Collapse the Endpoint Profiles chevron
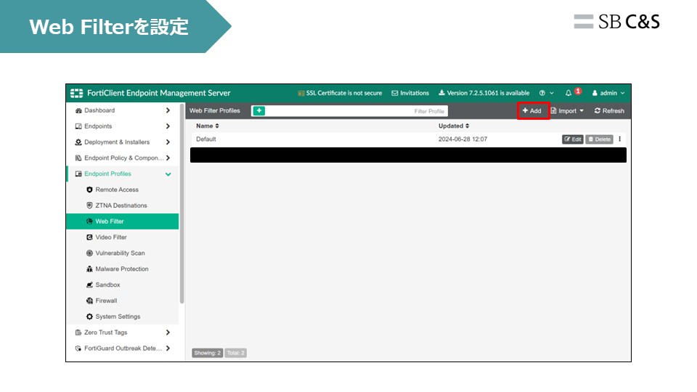Image resolution: width=697 pixels, height=392 pixels. (x=168, y=174)
